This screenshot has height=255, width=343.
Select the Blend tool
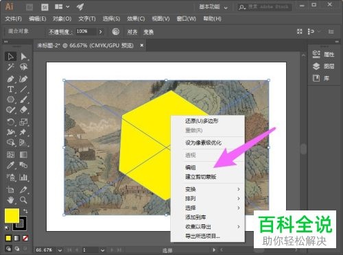[x=23, y=165]
